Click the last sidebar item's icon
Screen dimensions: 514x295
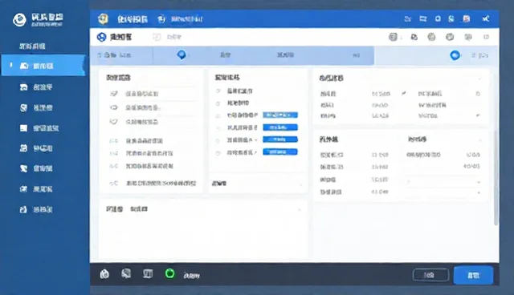(23, 209)
